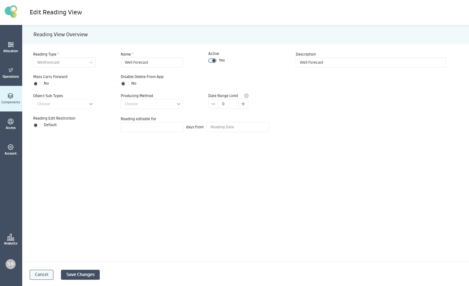Enable Disable Delete From App toggle

pos(125,84)
